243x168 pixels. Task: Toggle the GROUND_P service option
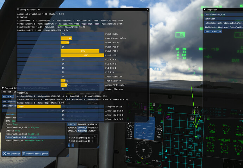click(x=82, y=128)
